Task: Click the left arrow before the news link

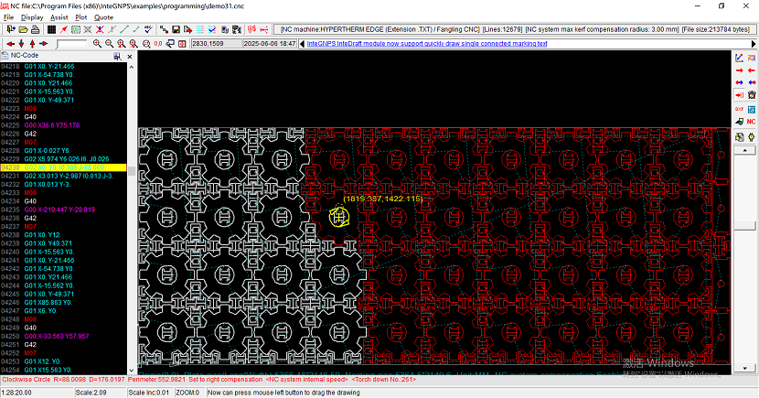Action: (x=303, y=43)
